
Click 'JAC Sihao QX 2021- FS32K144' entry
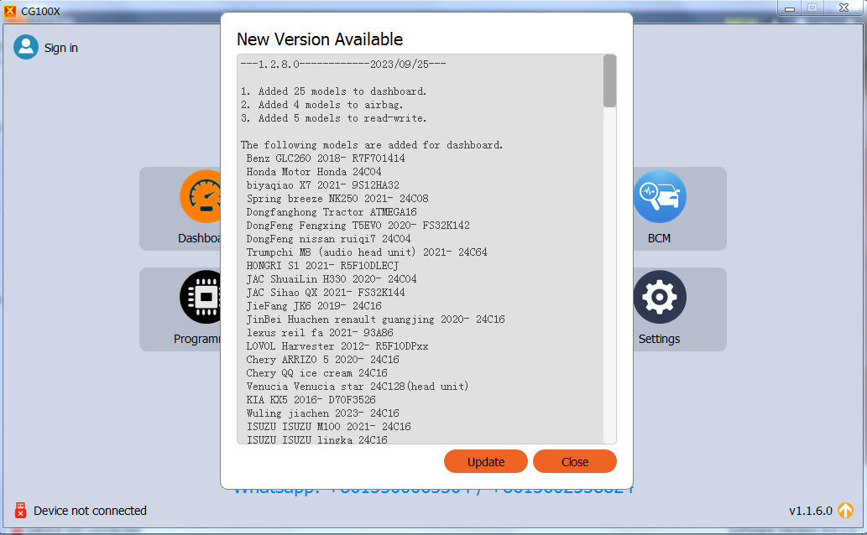[x=326, y=293]
